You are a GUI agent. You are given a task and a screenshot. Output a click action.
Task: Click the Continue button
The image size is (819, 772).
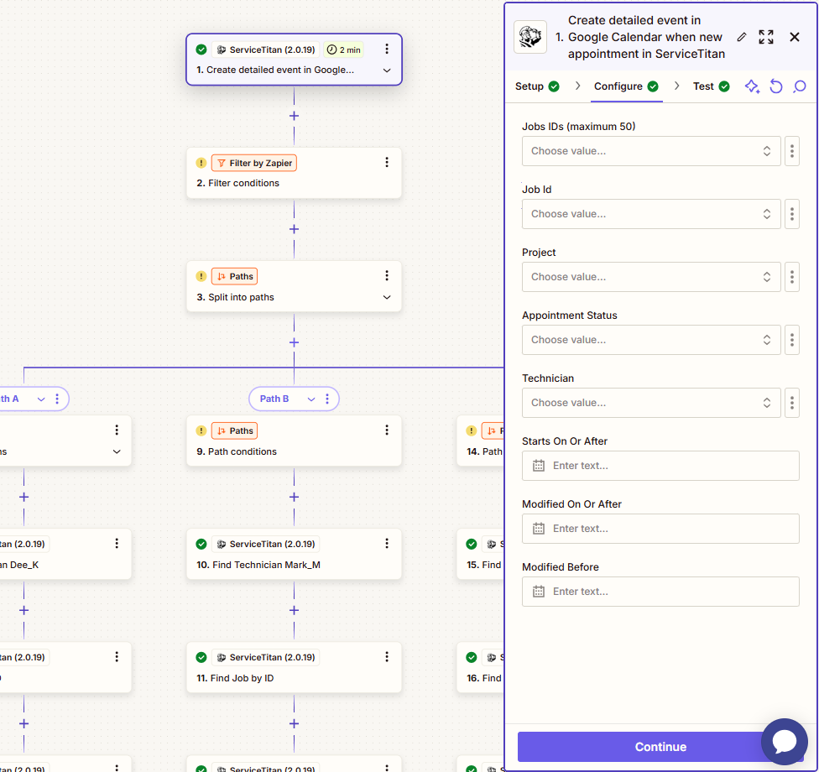point(660,747)
